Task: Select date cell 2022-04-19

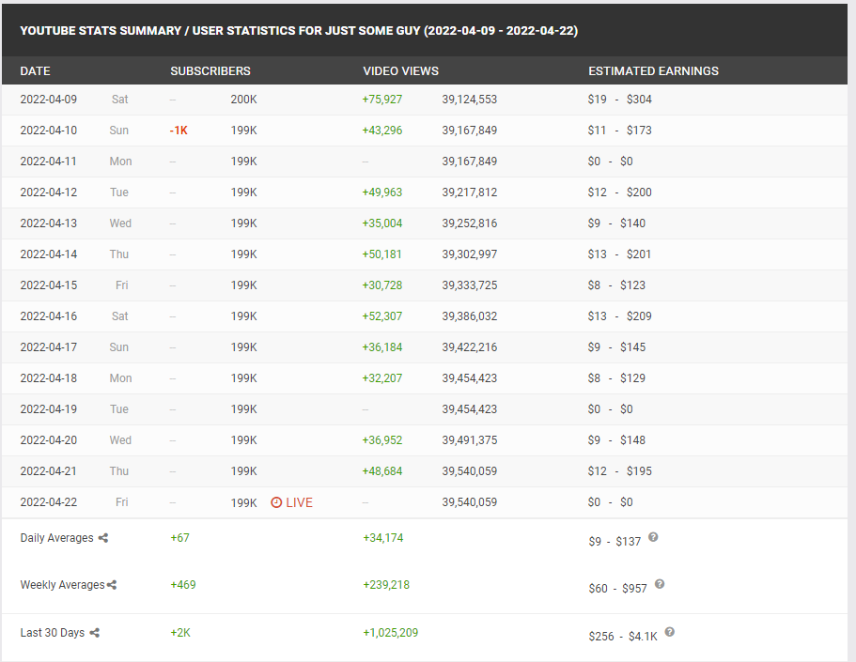Action: (x=49, y=409)
